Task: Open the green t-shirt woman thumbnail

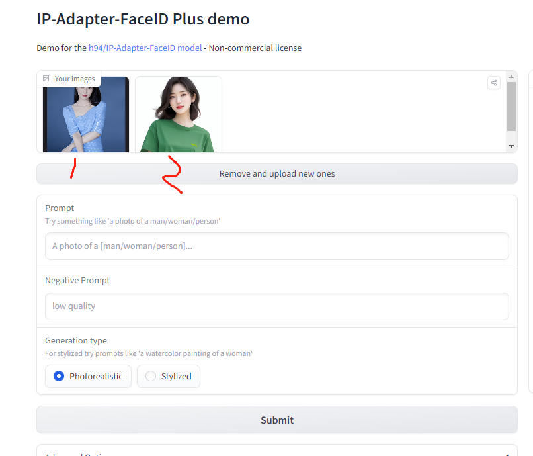Action: (179, 114)
